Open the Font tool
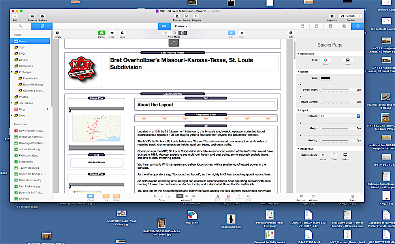This screenshot has height=244, width=395. [x=218, y=196]
